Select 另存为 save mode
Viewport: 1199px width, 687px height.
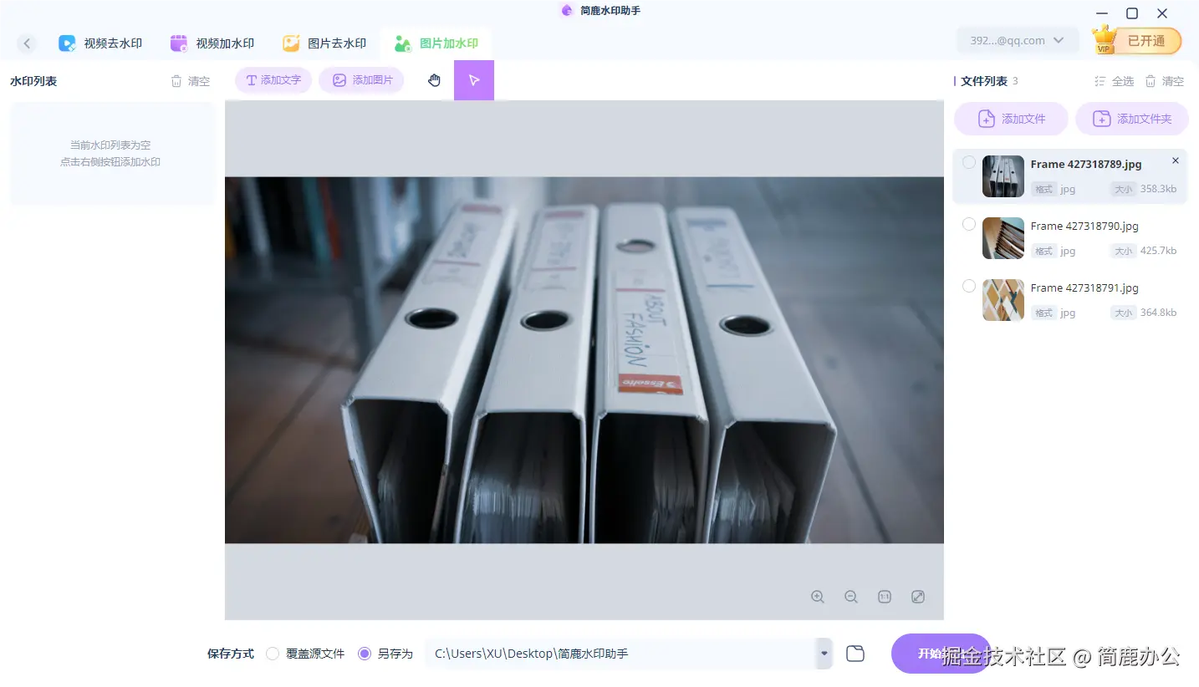(364, 654)
